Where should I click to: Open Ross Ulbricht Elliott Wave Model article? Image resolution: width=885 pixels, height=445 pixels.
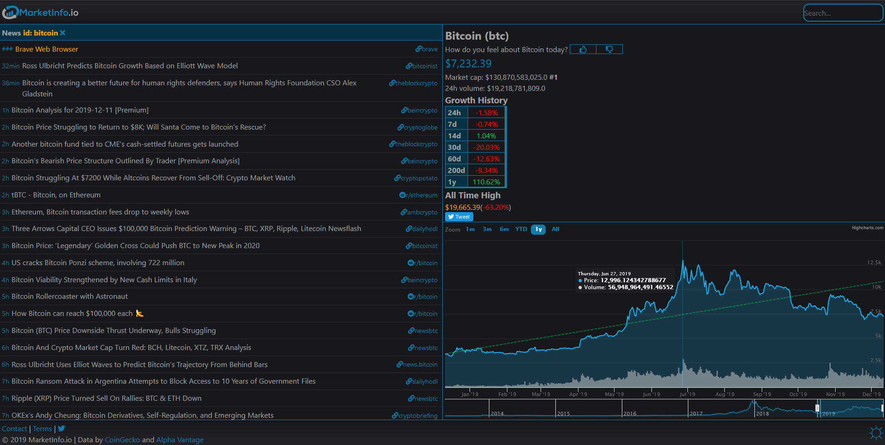130,66
